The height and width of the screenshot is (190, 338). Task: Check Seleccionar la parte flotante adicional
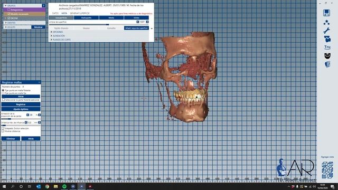point(3,100)
